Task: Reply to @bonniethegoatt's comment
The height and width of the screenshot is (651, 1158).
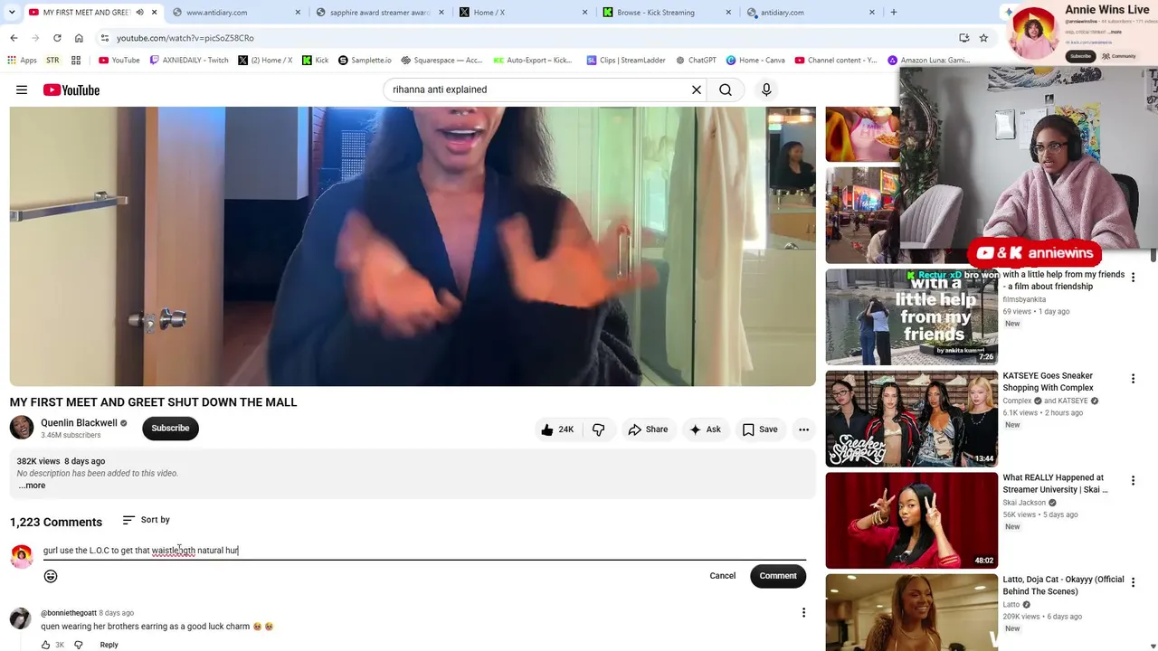Action: pos(109,645)
